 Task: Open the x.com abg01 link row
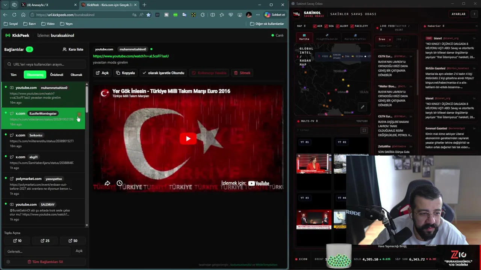click(43, 162)
